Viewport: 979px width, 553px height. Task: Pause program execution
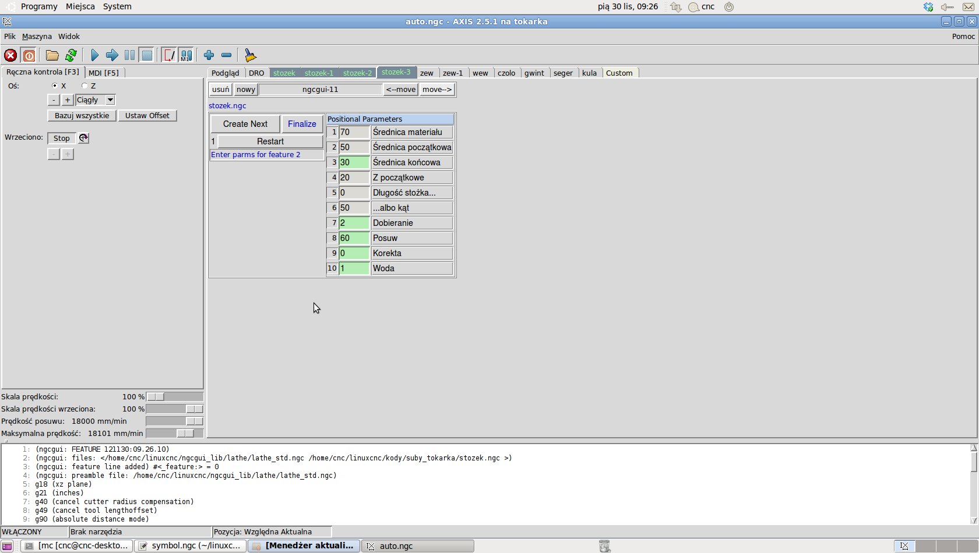[129, 55]
